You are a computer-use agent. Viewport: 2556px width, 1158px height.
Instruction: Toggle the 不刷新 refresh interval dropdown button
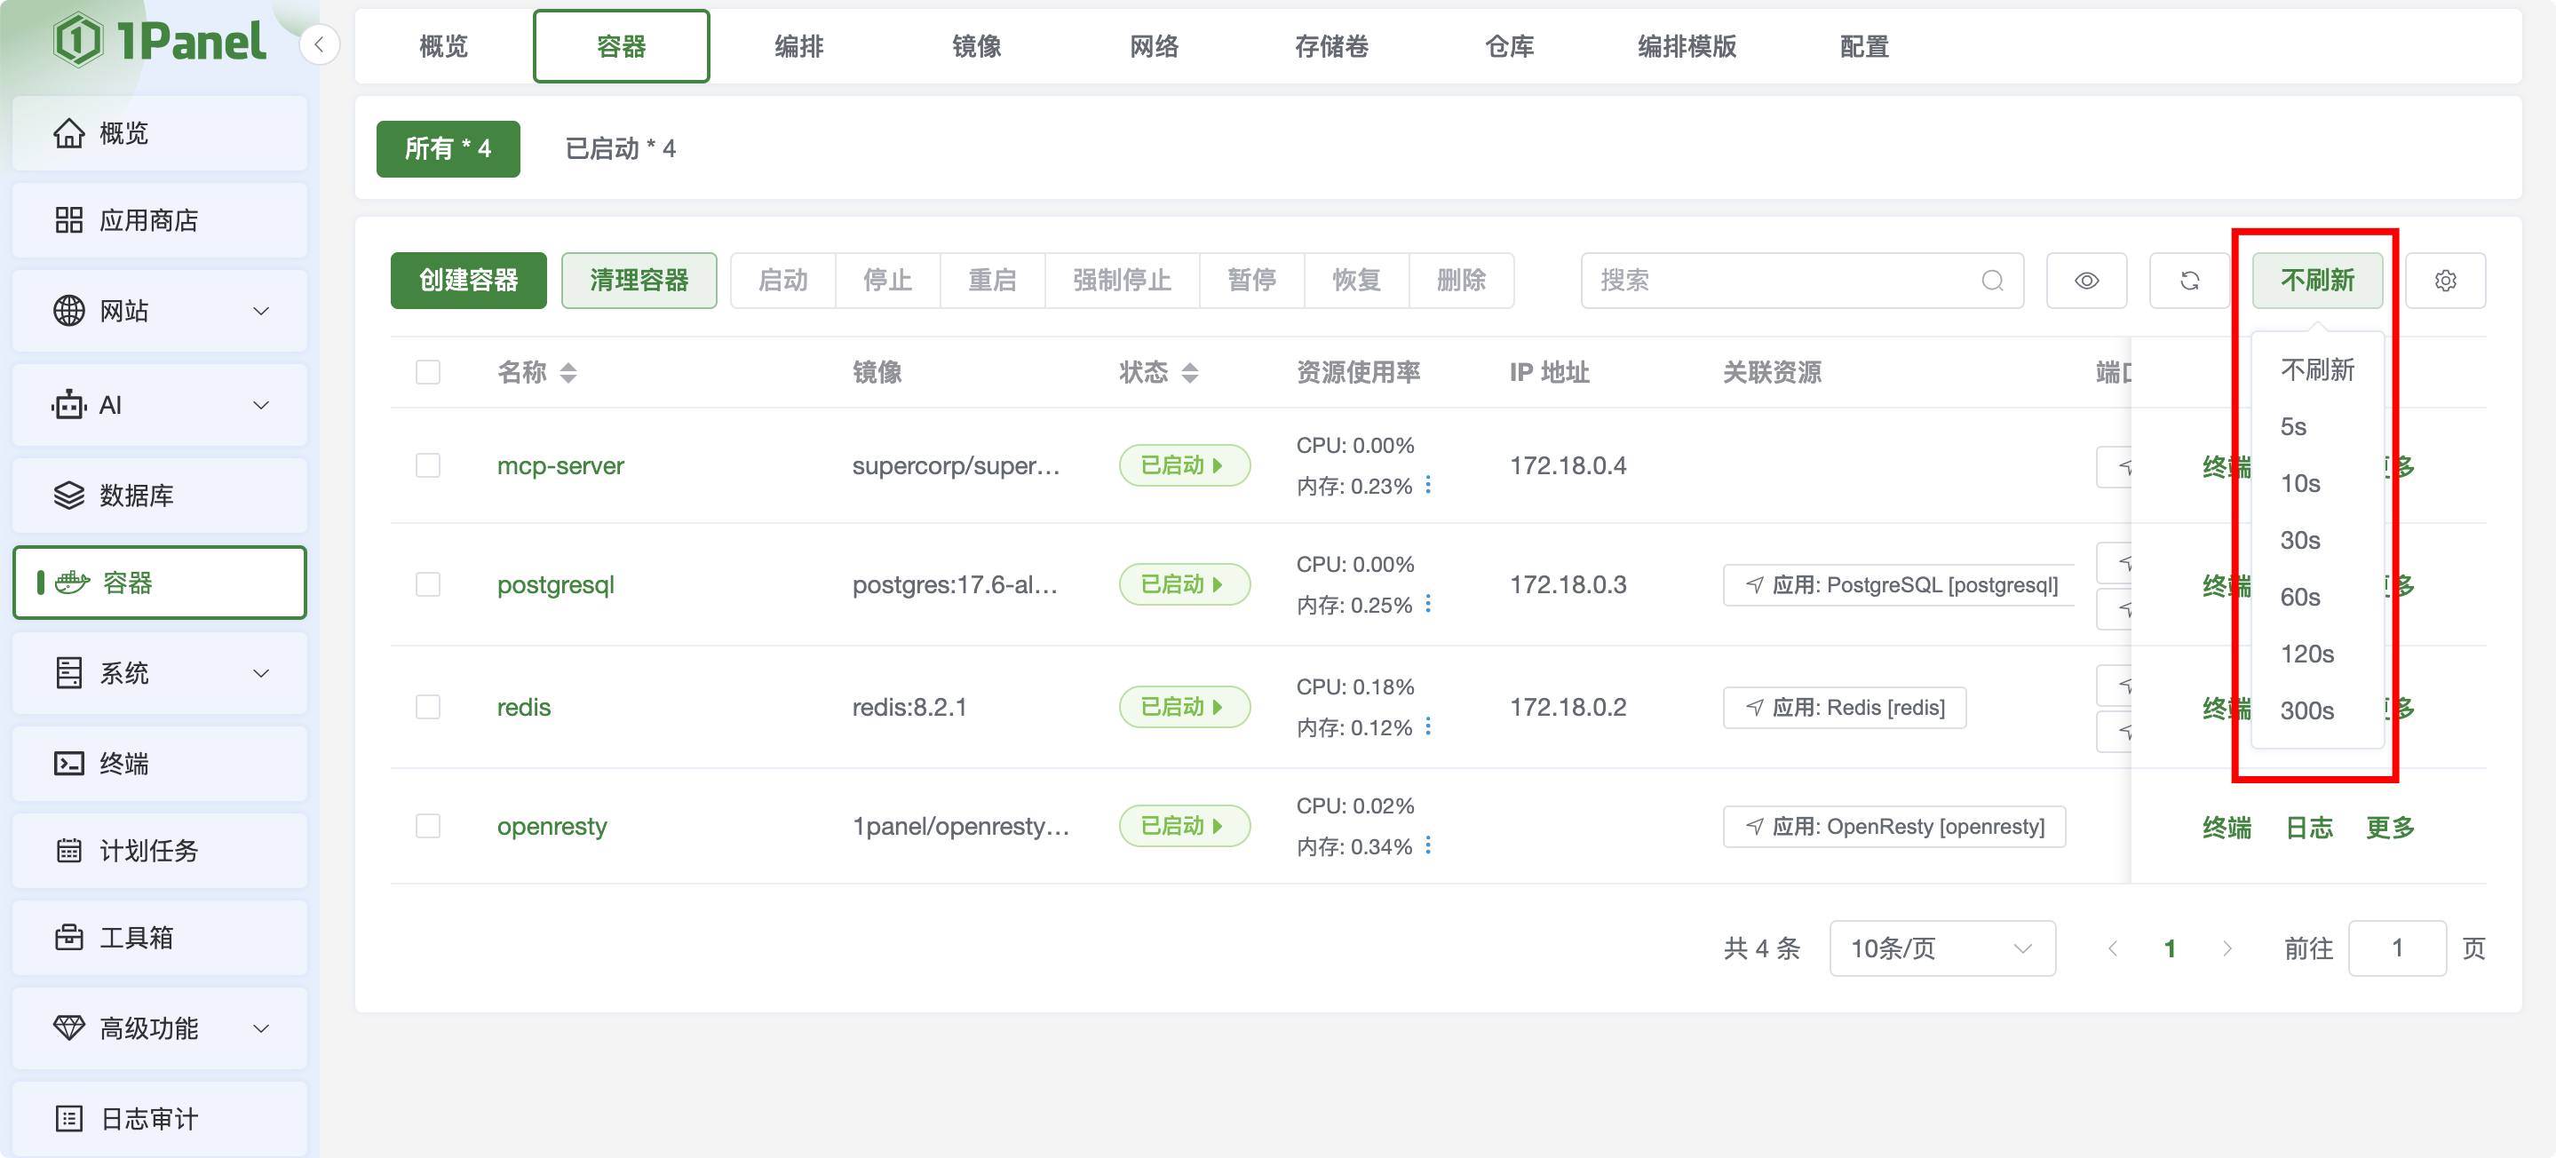(x=2317, y=281)
